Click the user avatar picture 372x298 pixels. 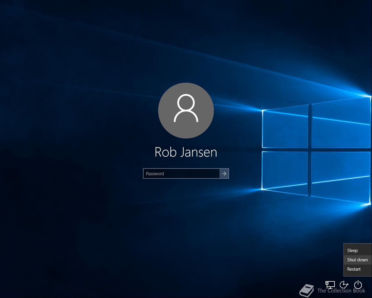coord(186,111)
